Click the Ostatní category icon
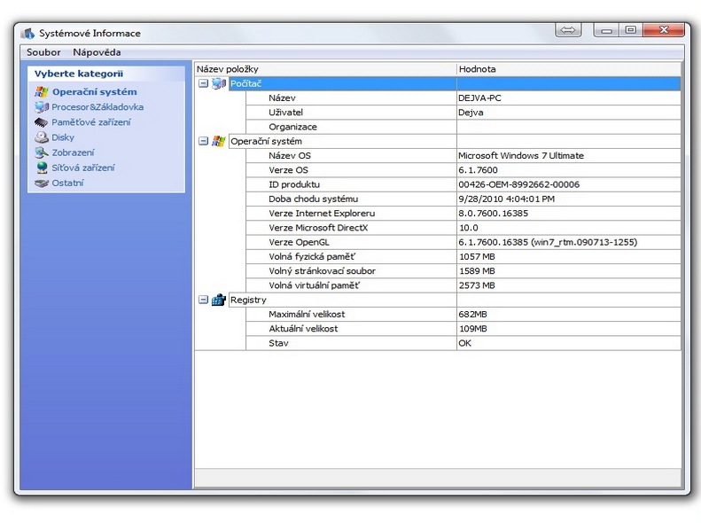Image resolution: width=701 pixels, height=523 pixels. coord(42,183)
